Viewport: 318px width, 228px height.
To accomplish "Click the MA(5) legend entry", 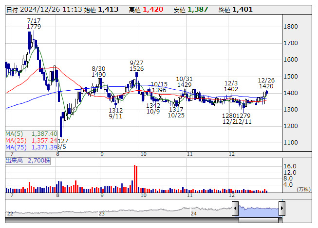I will [31, 133].
